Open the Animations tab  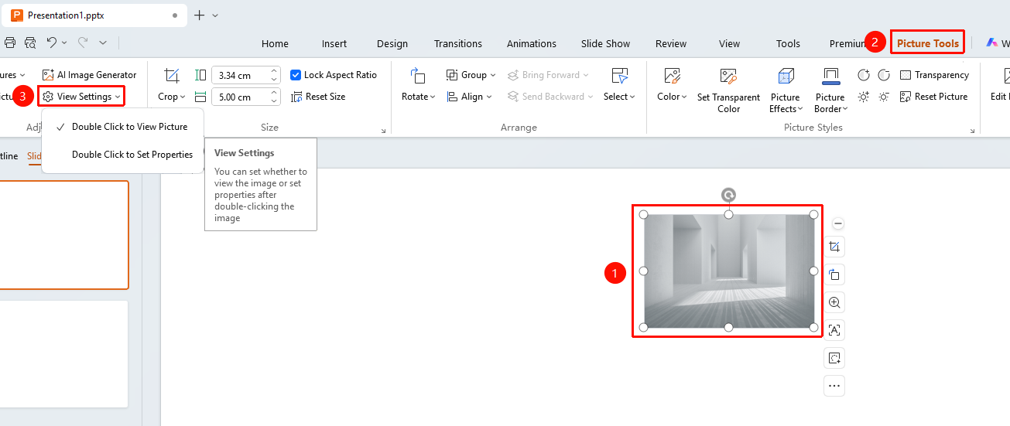click(x=532, y=43)
